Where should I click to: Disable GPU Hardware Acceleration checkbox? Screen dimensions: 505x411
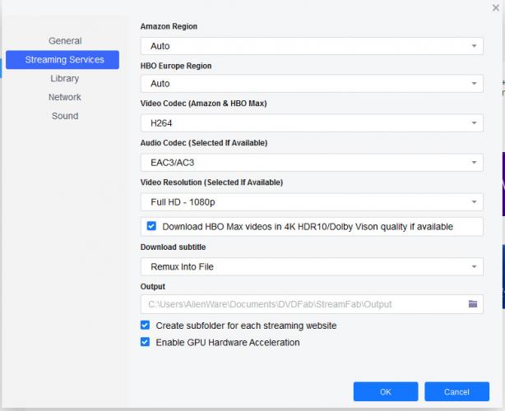pos(146,342)
